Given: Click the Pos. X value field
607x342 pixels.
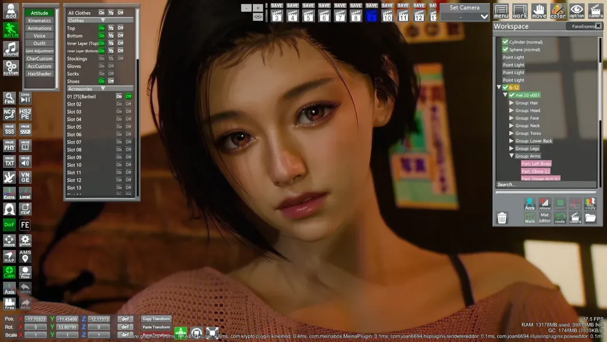Looking at the screenshot, I should (x=35, y=319).
